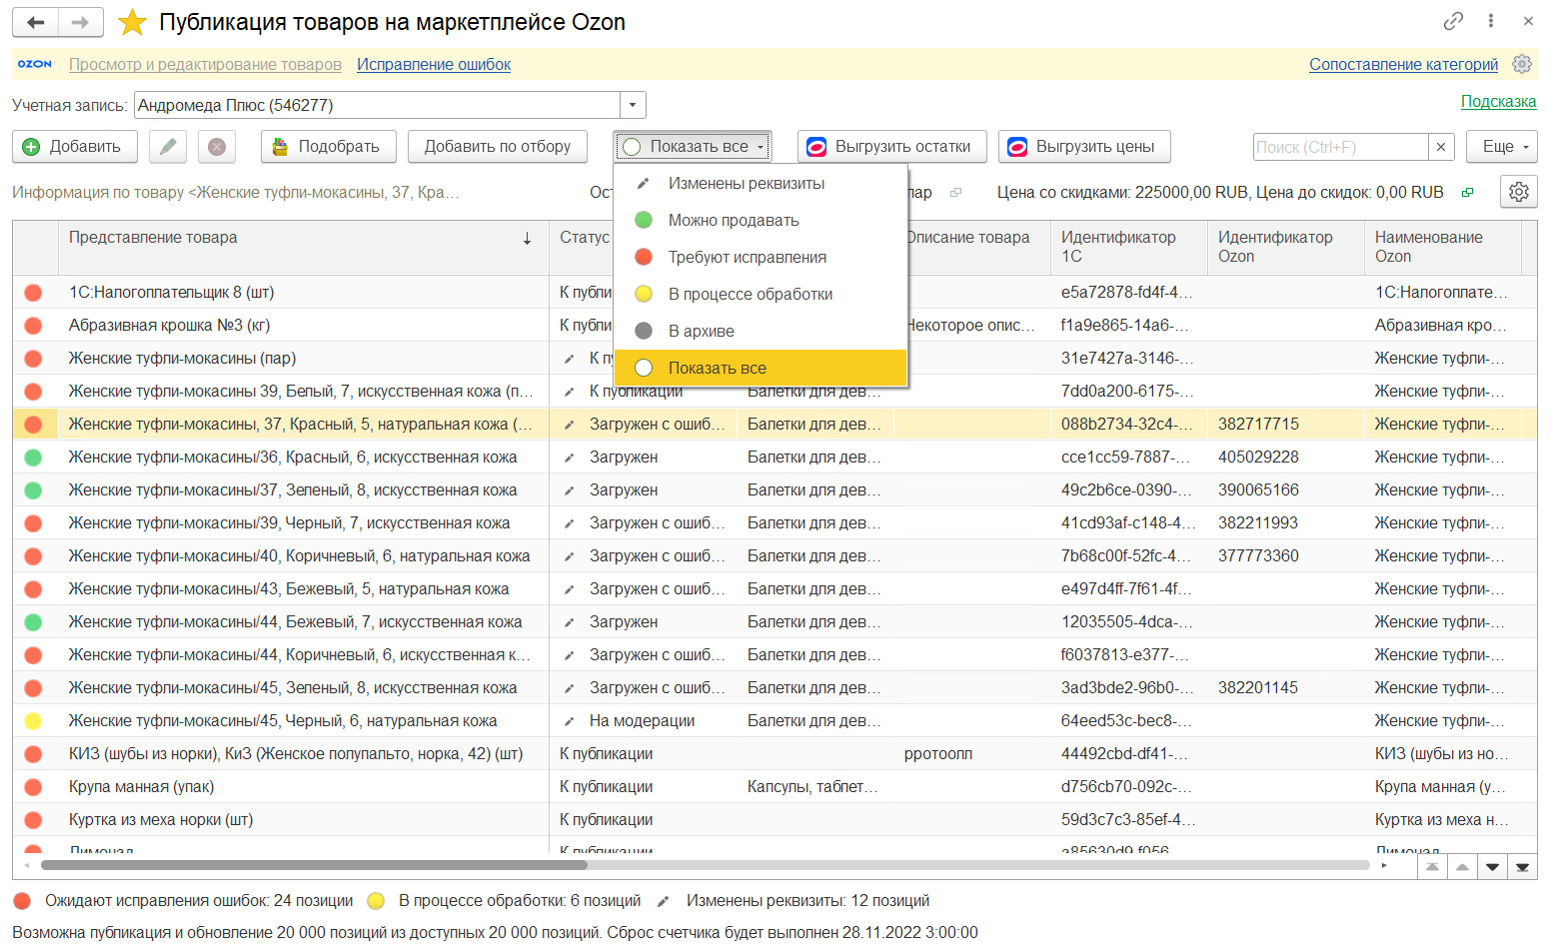Click the Подобрать button

click(x=329, y=147)
